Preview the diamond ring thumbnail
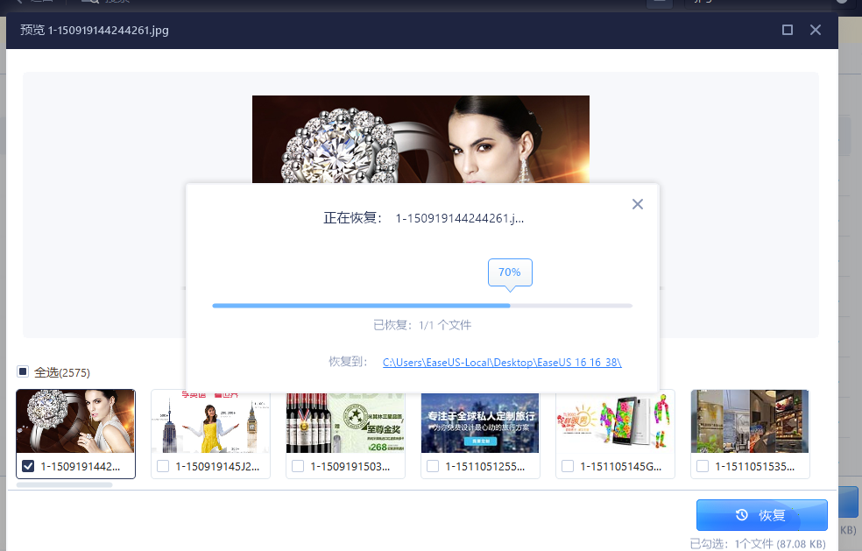 [76, 421]
